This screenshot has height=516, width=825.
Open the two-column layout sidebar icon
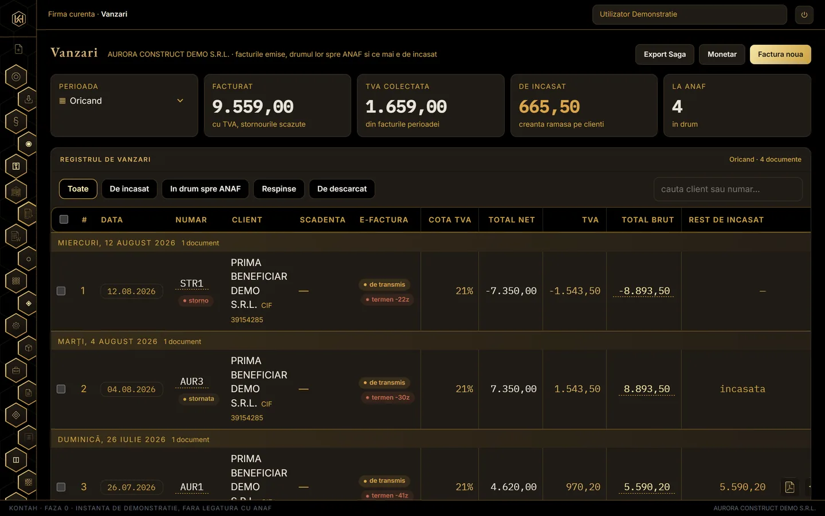point(16,460)
